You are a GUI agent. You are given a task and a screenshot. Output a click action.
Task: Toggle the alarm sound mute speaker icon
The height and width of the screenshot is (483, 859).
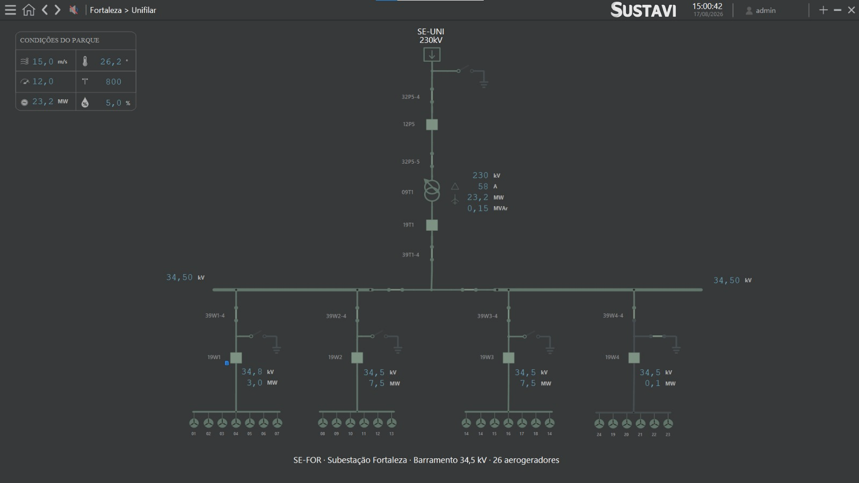click(x=74, y=10)
